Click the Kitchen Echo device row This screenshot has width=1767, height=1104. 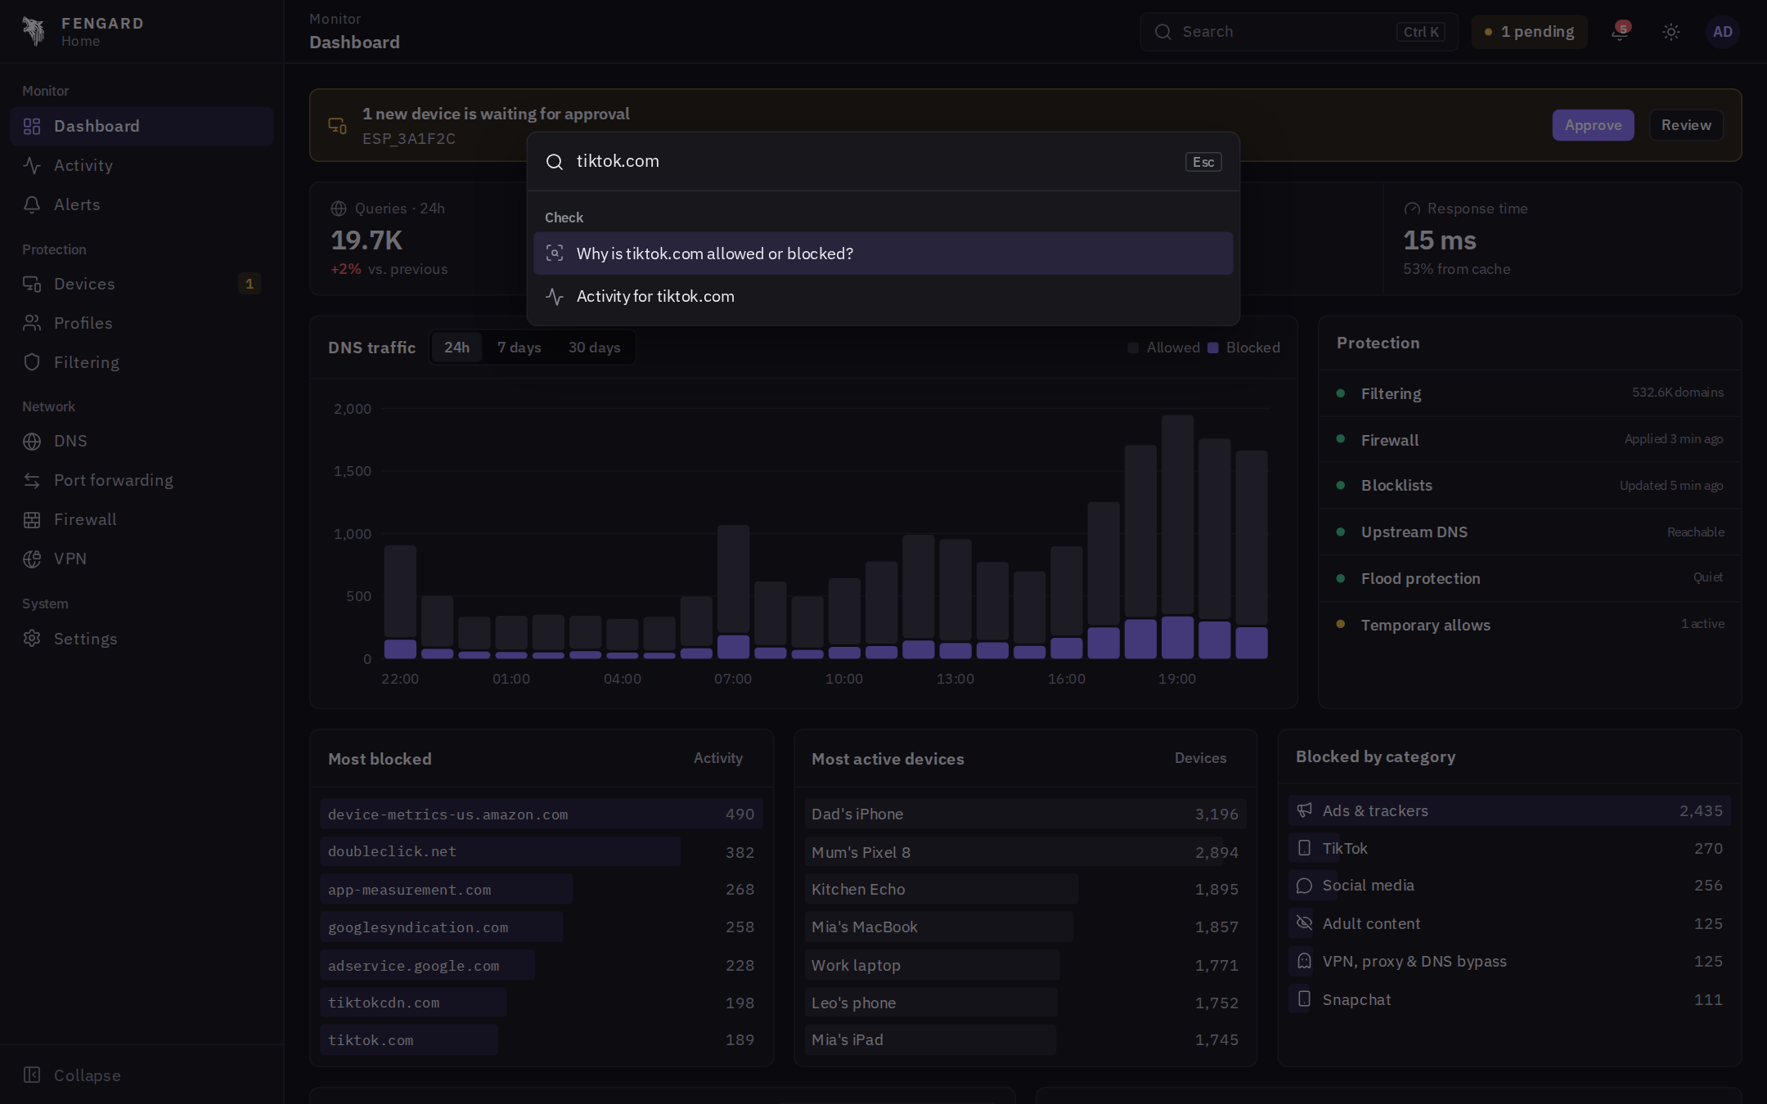coord(1025,889)
